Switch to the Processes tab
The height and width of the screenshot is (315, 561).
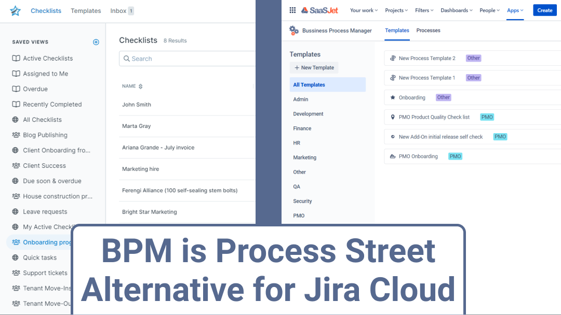point(428,31)
